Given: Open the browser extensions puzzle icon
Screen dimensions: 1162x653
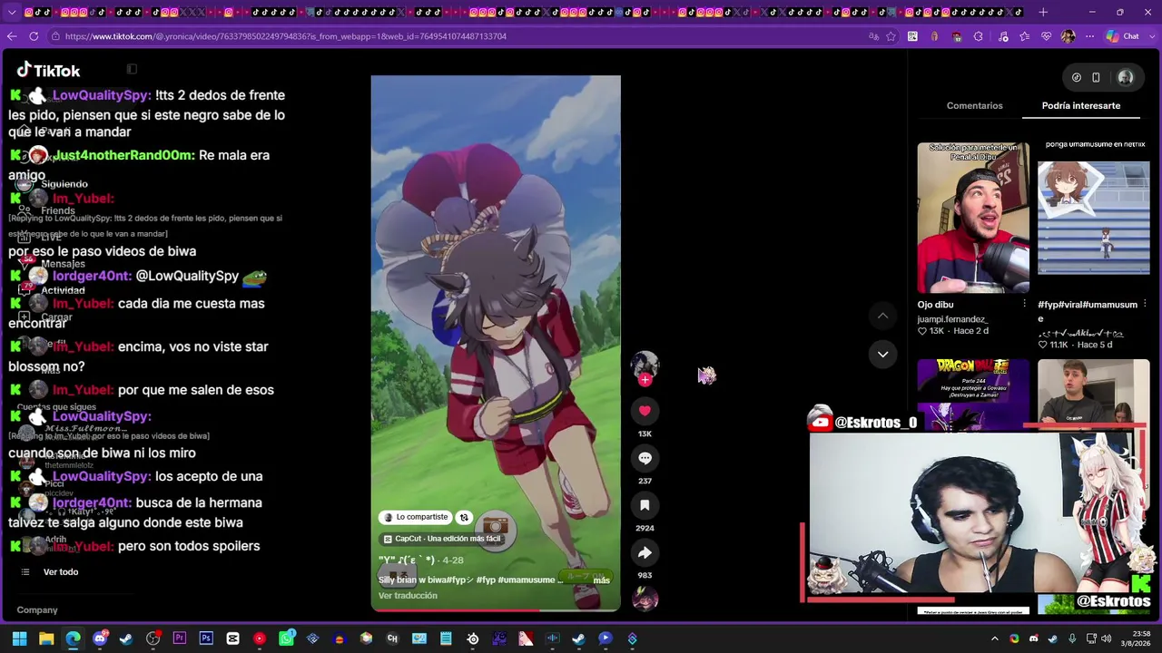Looking at the screenshot, I should click(978, 36).
